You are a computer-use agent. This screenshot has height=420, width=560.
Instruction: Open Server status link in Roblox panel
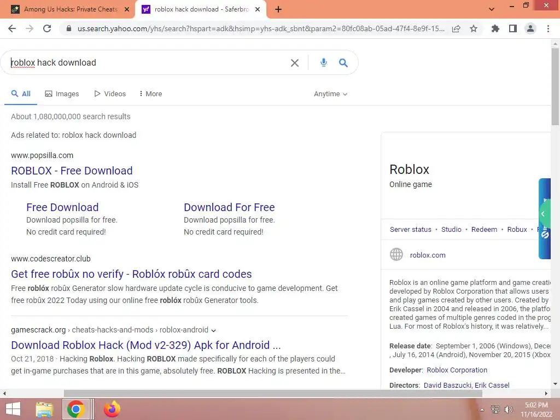[410, 229]
